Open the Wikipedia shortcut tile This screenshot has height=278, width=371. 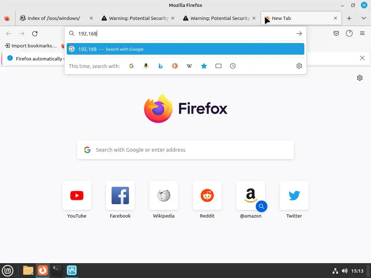[164, 195]
